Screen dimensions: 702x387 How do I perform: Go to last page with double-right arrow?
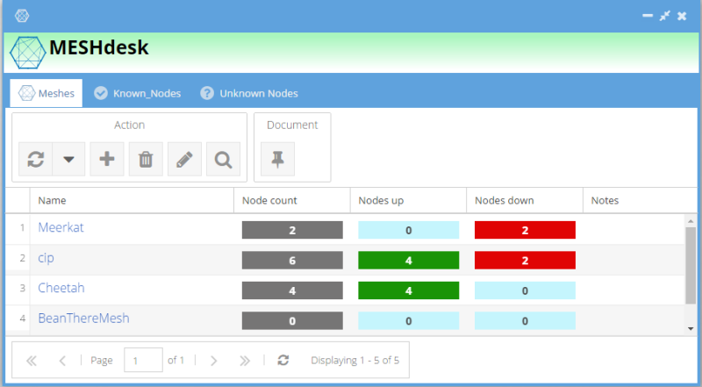point(245,360)
